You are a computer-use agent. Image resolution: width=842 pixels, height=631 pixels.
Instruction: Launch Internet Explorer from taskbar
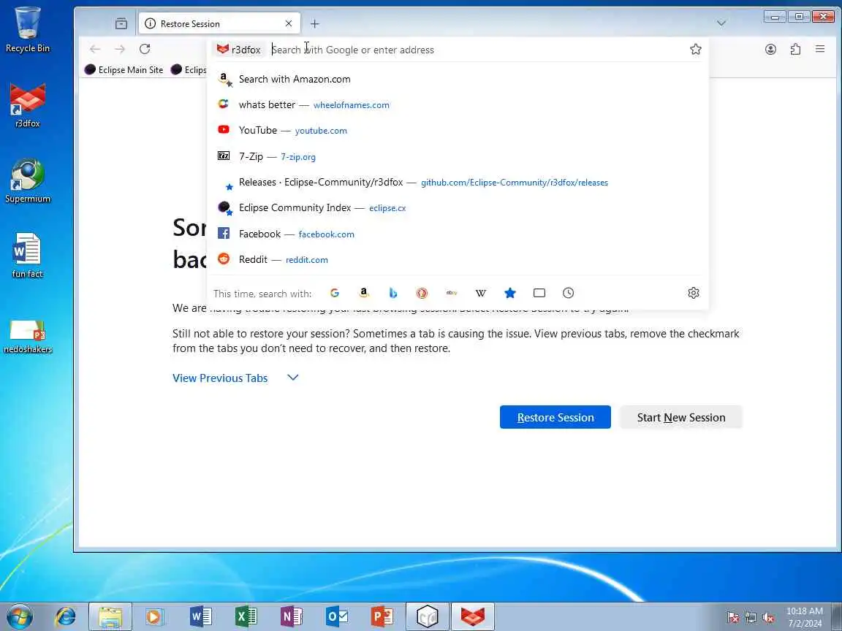click(66, 616)
